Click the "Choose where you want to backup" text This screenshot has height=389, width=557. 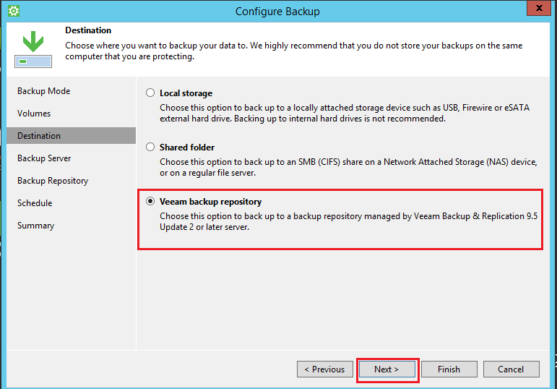tap(293, 51)
